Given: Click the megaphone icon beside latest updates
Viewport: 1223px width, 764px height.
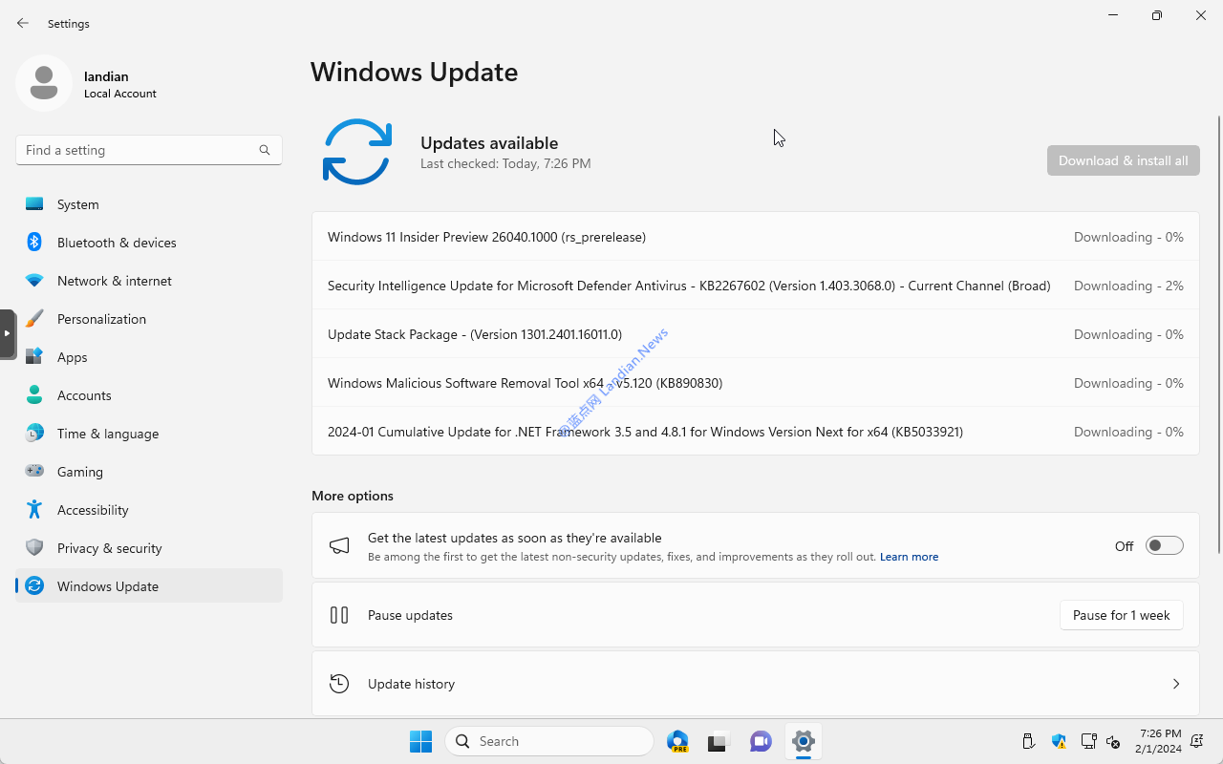Looking at the screenshot, I should [339, 546].
